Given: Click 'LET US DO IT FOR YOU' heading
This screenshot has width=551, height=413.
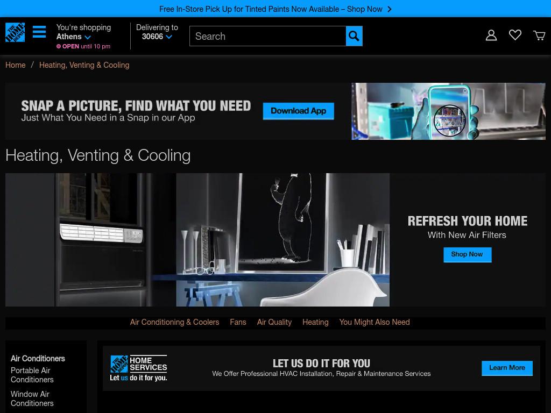Looking at the screenshot, I should [x=322, y=363].
